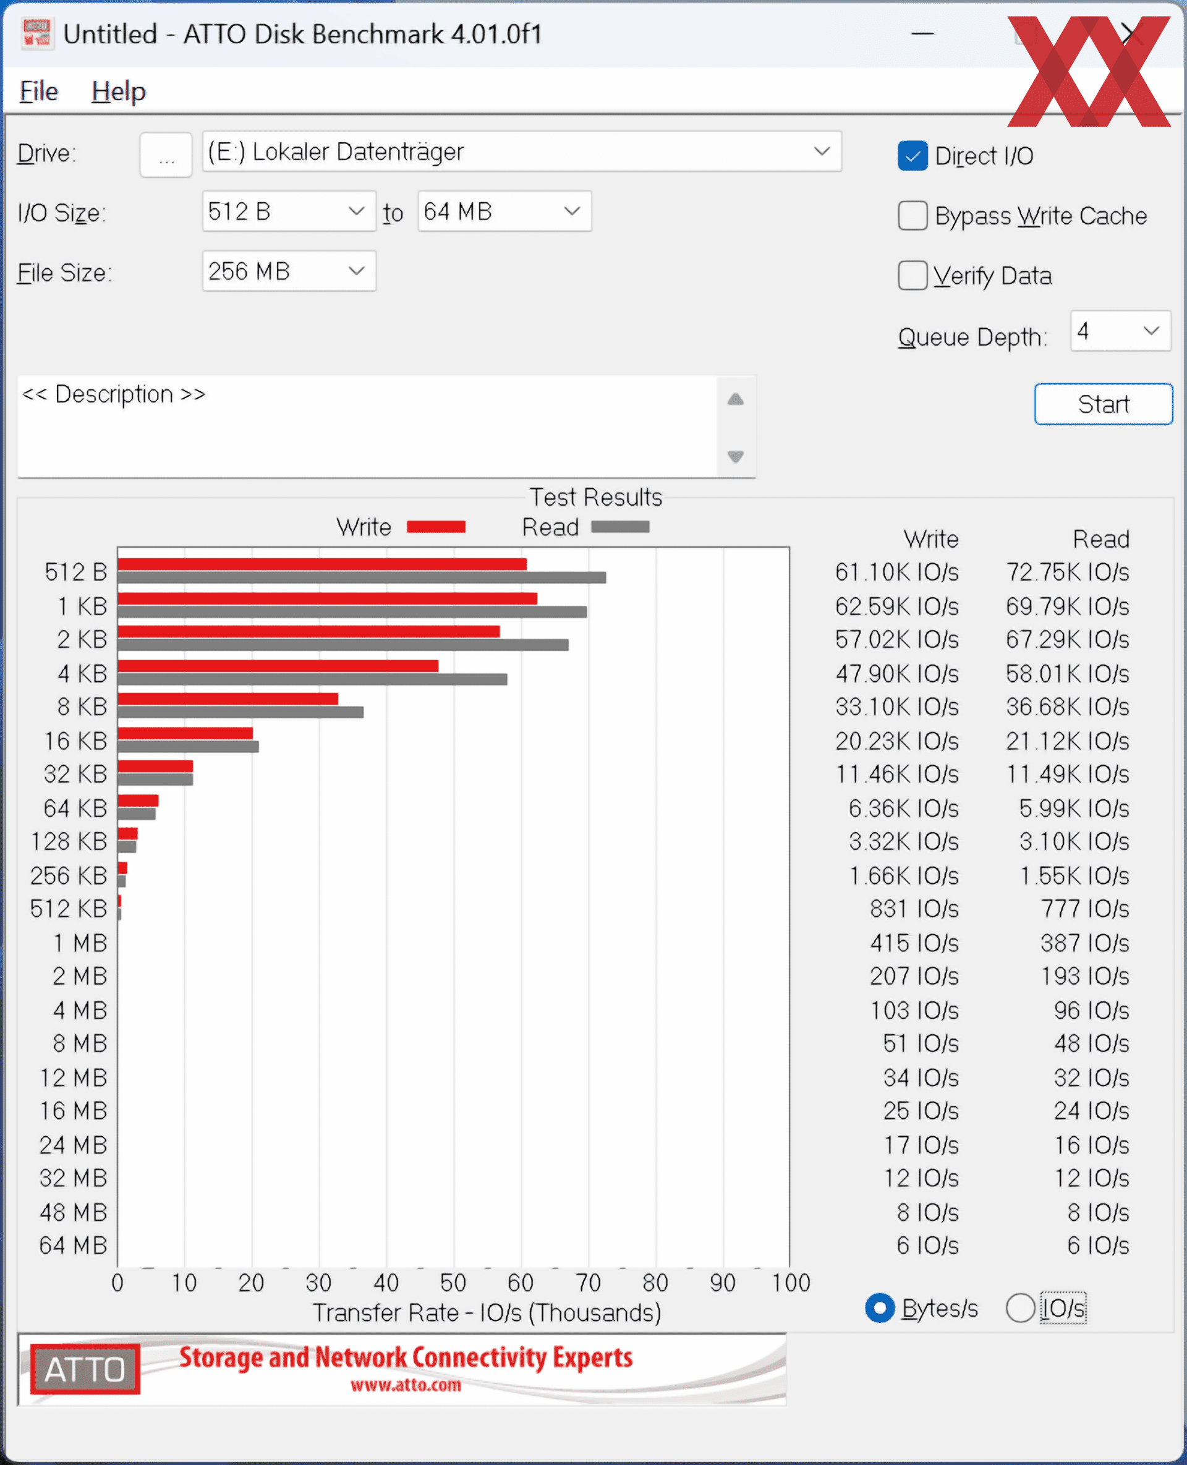Click the '4 KB' row label in chart

[x=82, y=673]
